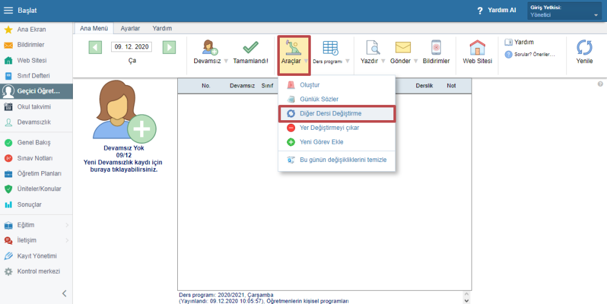Screen dimensions: 607x304
Task: Click the Gönder envelope icon
Action: click(x=403, y=47)
